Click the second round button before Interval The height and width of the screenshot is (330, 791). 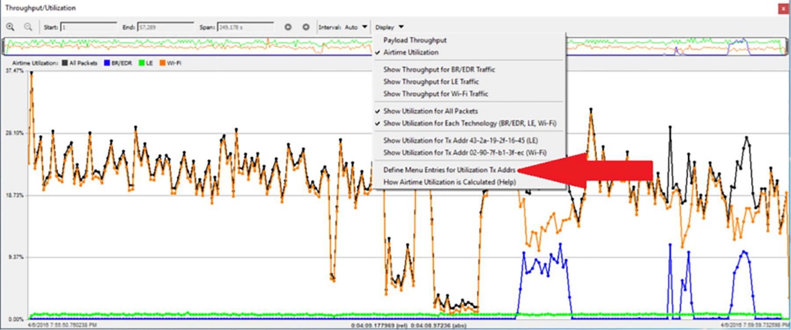(306, 27)
